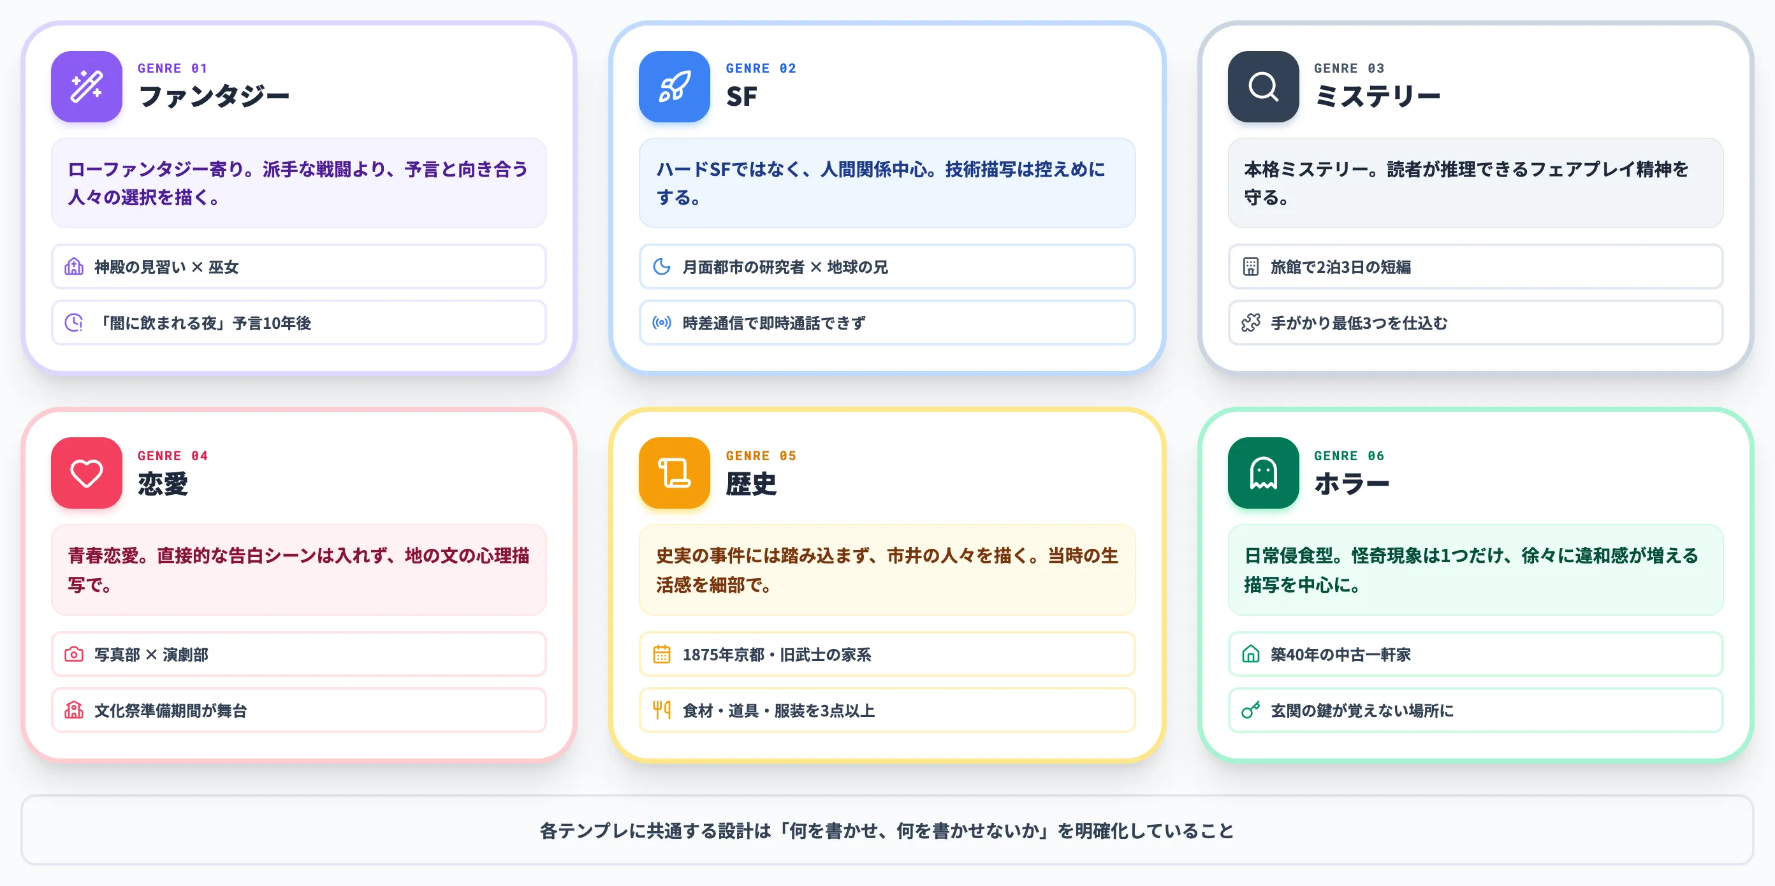Click the 日常侵食型 description box

tap(1475, 570)
